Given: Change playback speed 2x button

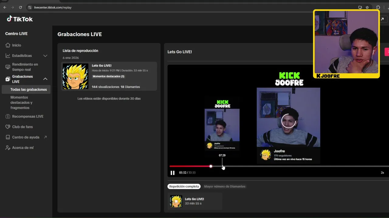Looking at the screenshot, I should coord(382,173).
